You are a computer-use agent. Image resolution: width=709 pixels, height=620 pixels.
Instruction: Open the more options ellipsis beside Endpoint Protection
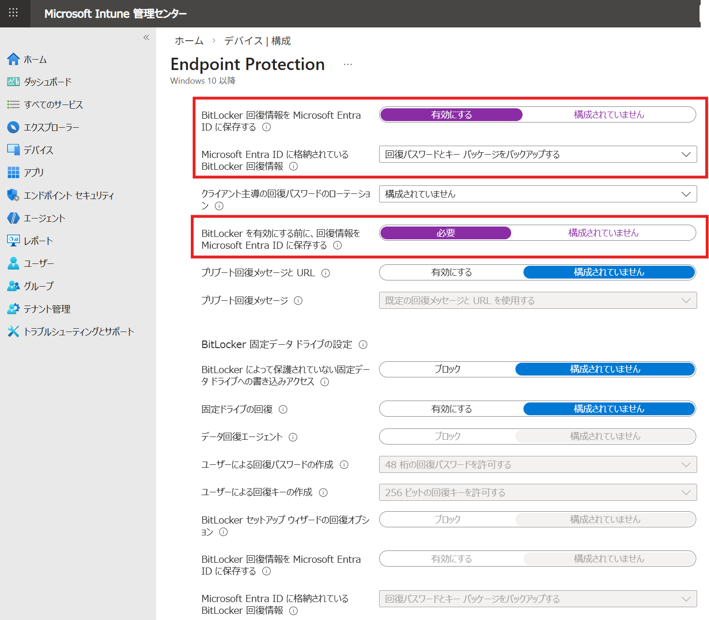(x=348, y=64)
